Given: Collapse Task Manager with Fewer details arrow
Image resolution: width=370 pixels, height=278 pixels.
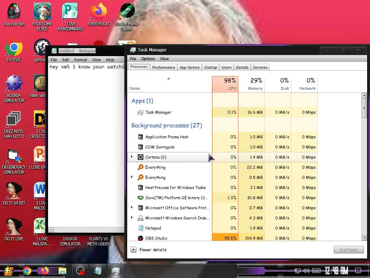Looking at the screenshot, I should [133, 250].
